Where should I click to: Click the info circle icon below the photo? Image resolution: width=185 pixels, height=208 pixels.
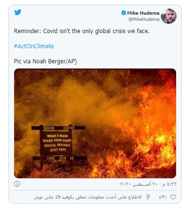(17, 184)
